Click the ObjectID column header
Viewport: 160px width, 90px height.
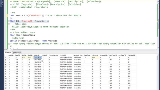tap(37, 55)
